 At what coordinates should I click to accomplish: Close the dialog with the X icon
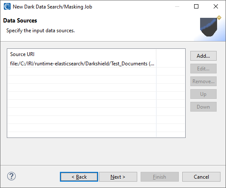click(216, 6)
